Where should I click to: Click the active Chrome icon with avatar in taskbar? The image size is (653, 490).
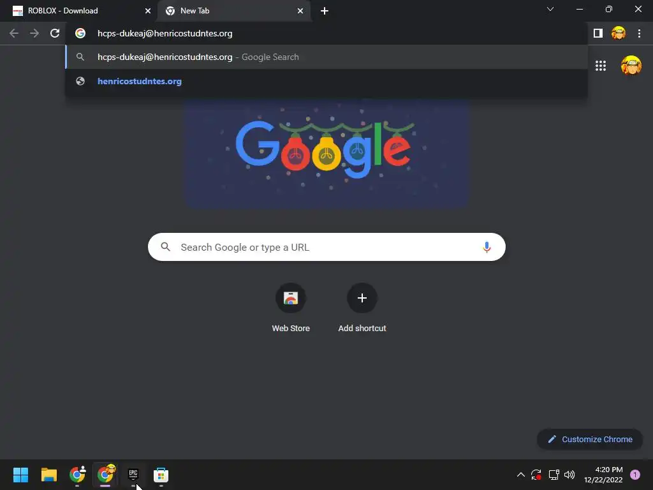click(105, 475)
